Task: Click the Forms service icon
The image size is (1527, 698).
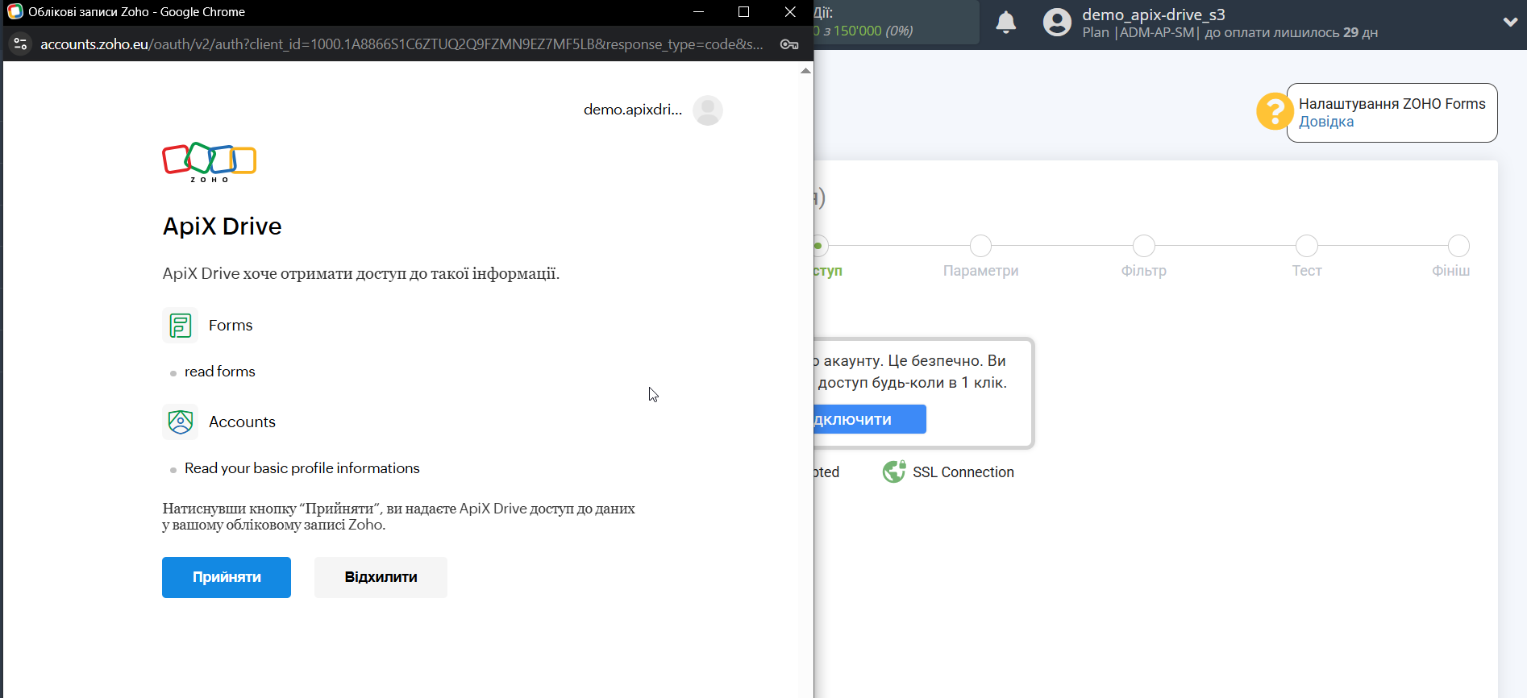Action: pyautogui.click(x=181, y=326)
